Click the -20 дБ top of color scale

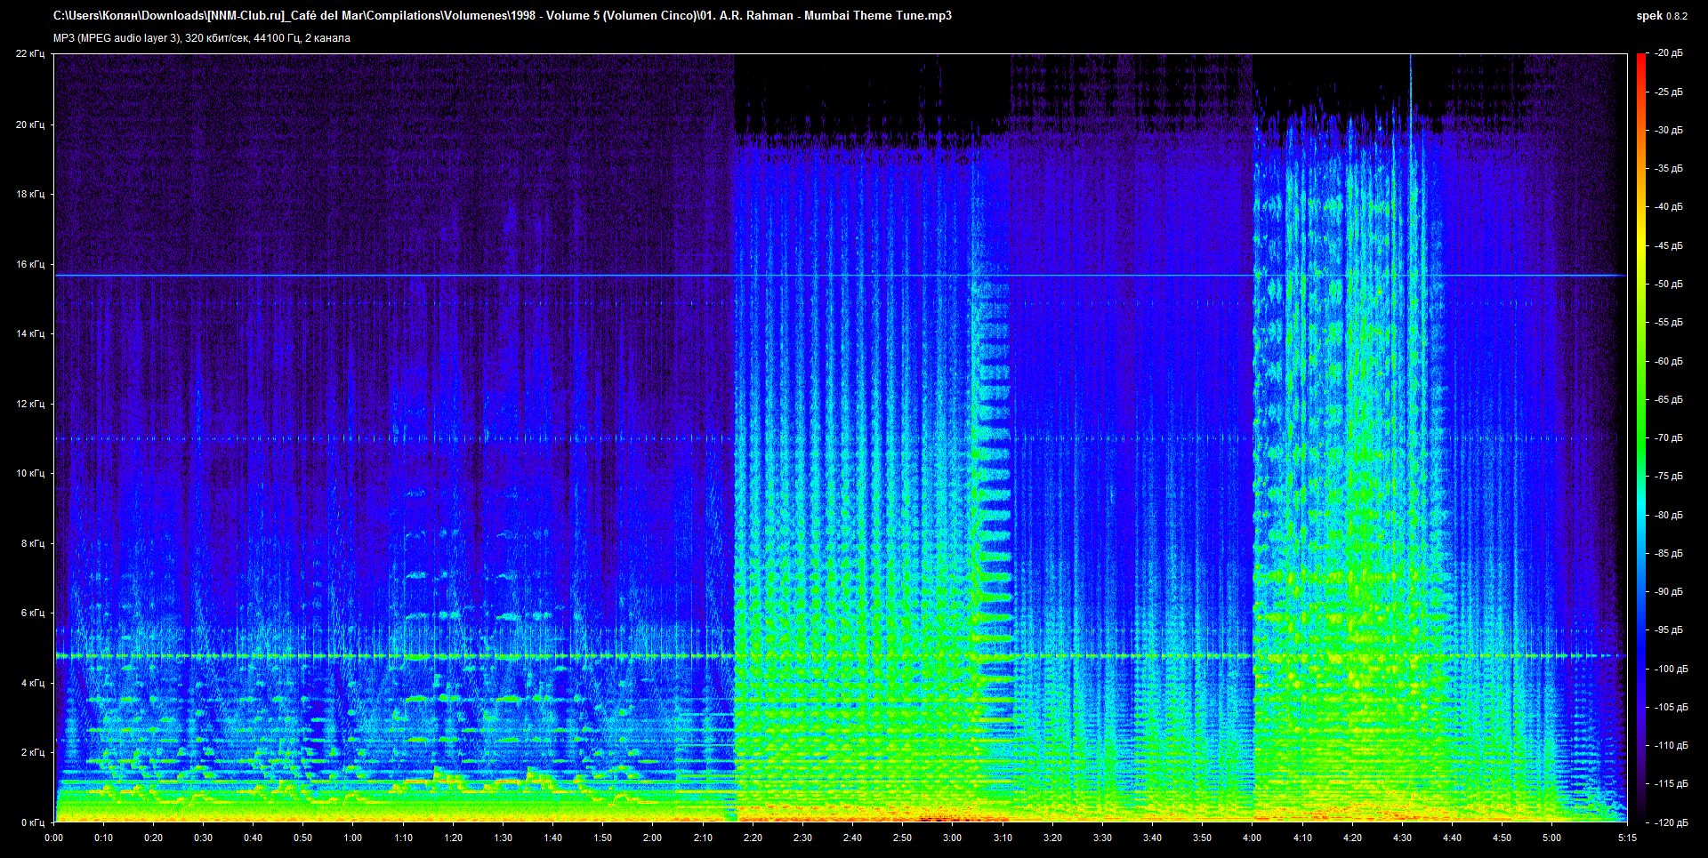[1669, 53]
